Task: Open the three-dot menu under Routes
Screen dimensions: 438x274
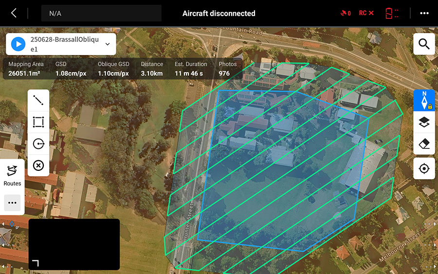Action: click(x=12, y=203)
